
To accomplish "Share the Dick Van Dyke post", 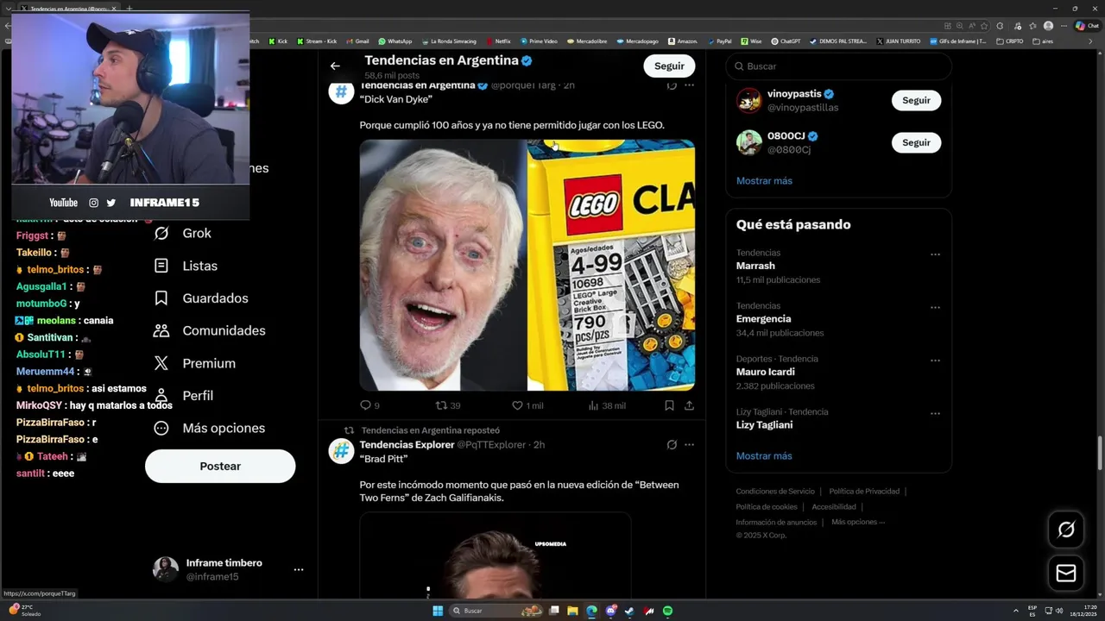I will point(689,405).
